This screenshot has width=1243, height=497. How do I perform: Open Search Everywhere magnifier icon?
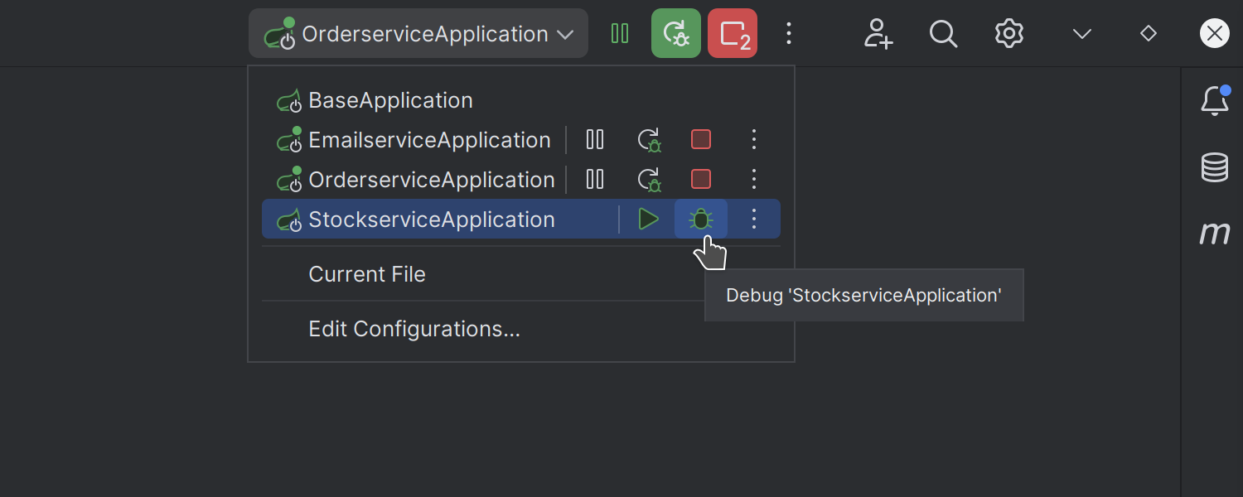(x=943, y=33)
